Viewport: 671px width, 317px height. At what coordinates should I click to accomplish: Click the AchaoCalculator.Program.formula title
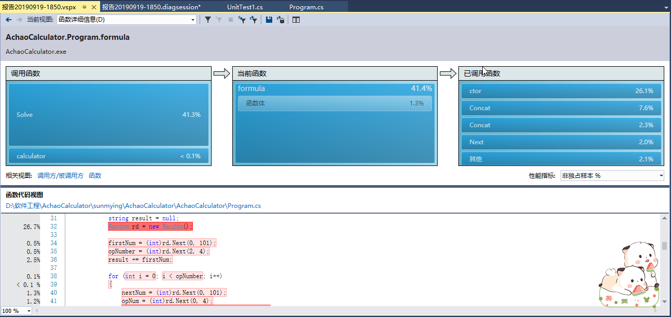click(x=67, y=38)
